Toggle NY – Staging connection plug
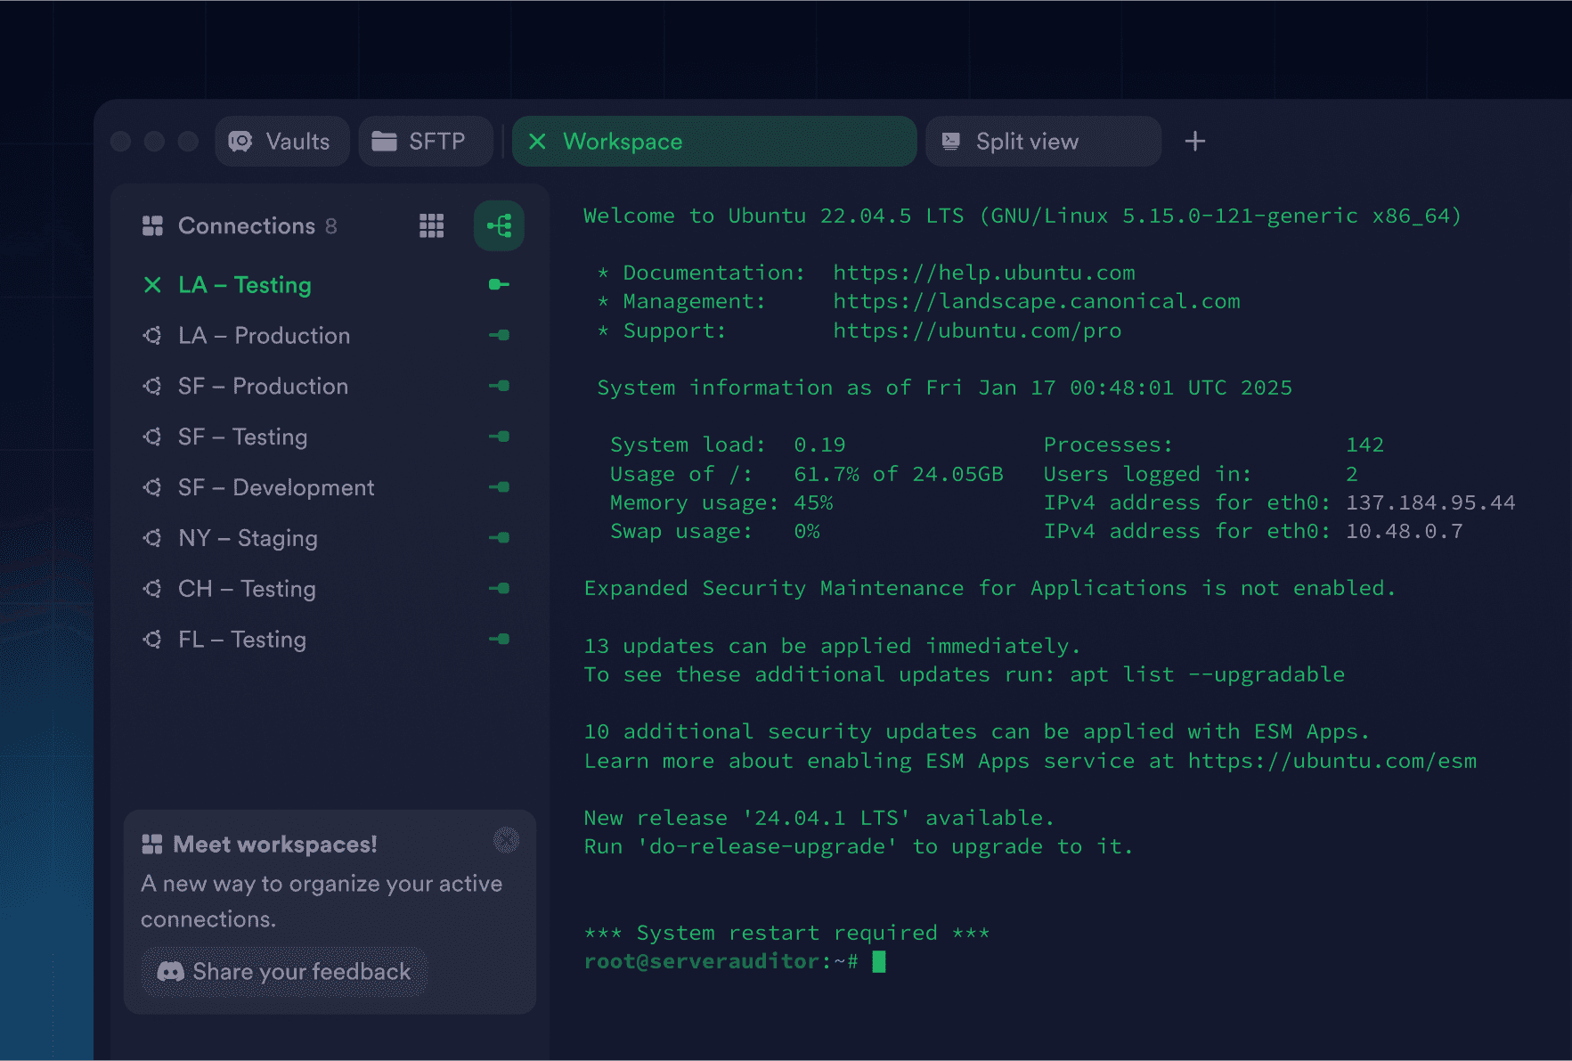The image size is (1572, 1061). [499, 539]
